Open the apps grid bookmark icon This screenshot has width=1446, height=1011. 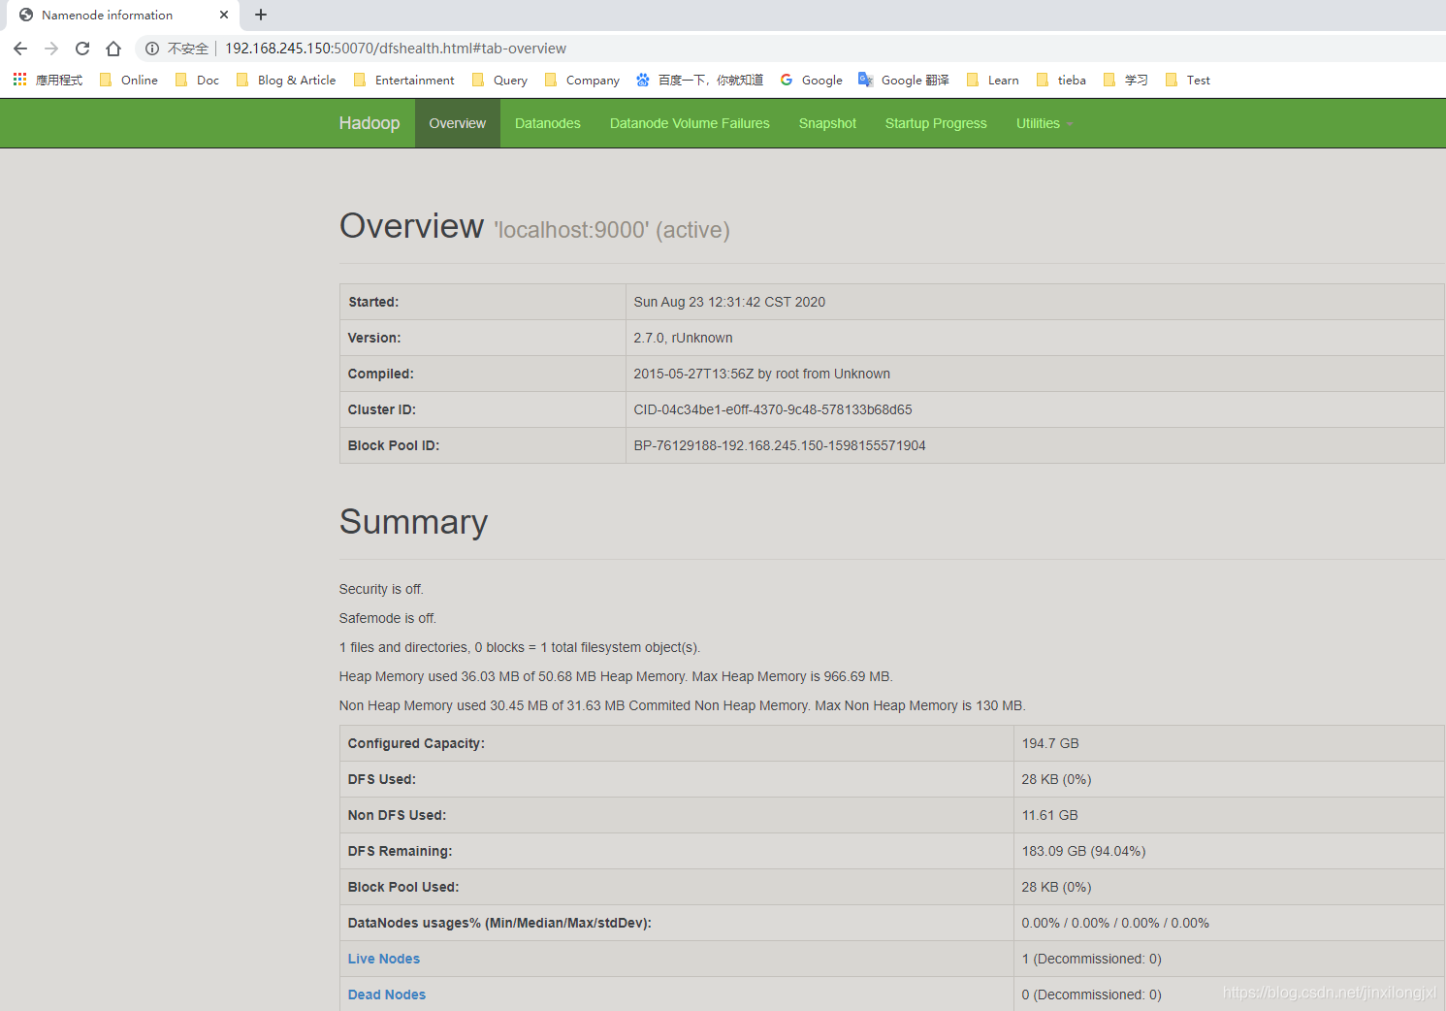coord(19,80)
